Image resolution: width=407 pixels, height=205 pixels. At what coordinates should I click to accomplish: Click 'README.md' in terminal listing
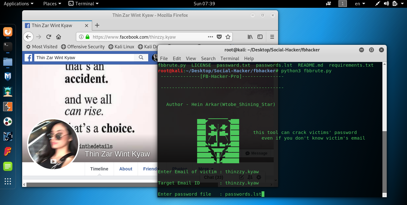point(310,65)
